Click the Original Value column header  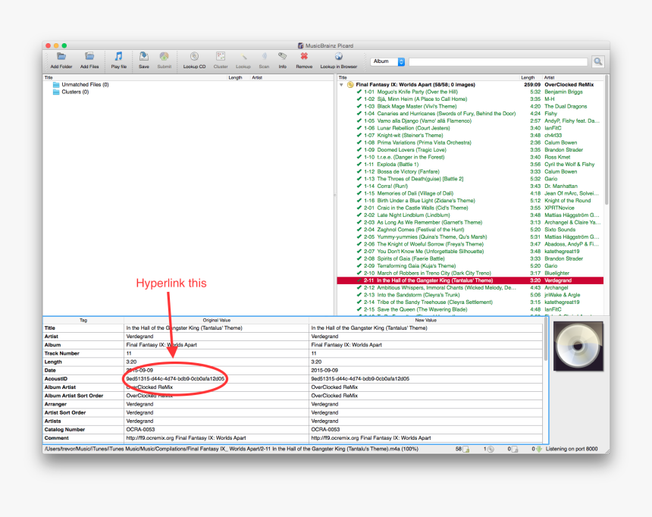click(216, 320)
